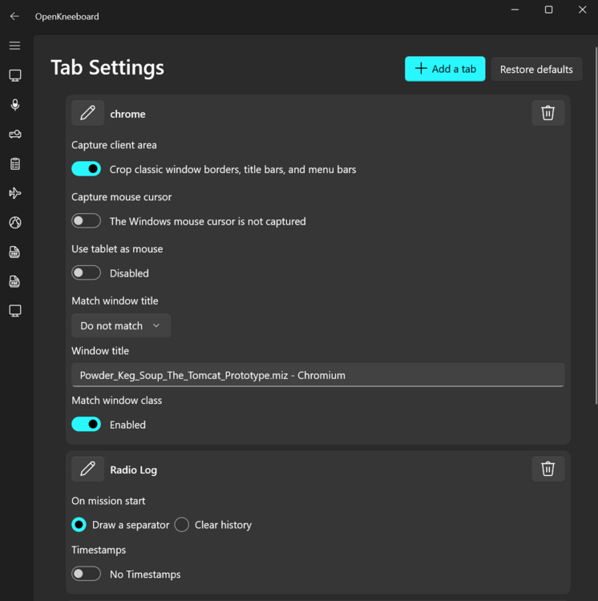Viewport: 598px width, 601px height.
Task: Disable the Capture client area toggle
Action: pos(87,169)
